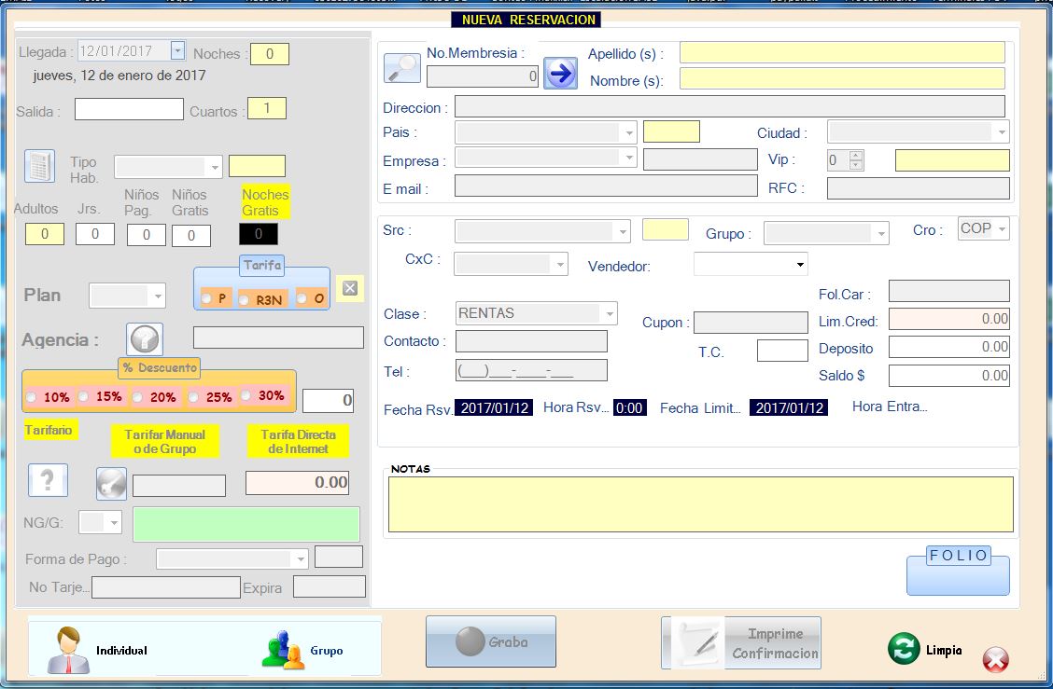The height and width of the screenshot is (689, 1053).
Task: Choose the 25% discount option
Action: coord(194,397)
